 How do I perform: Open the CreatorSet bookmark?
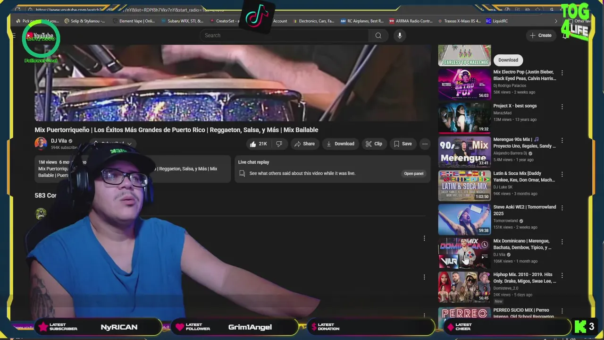(225, 21)
